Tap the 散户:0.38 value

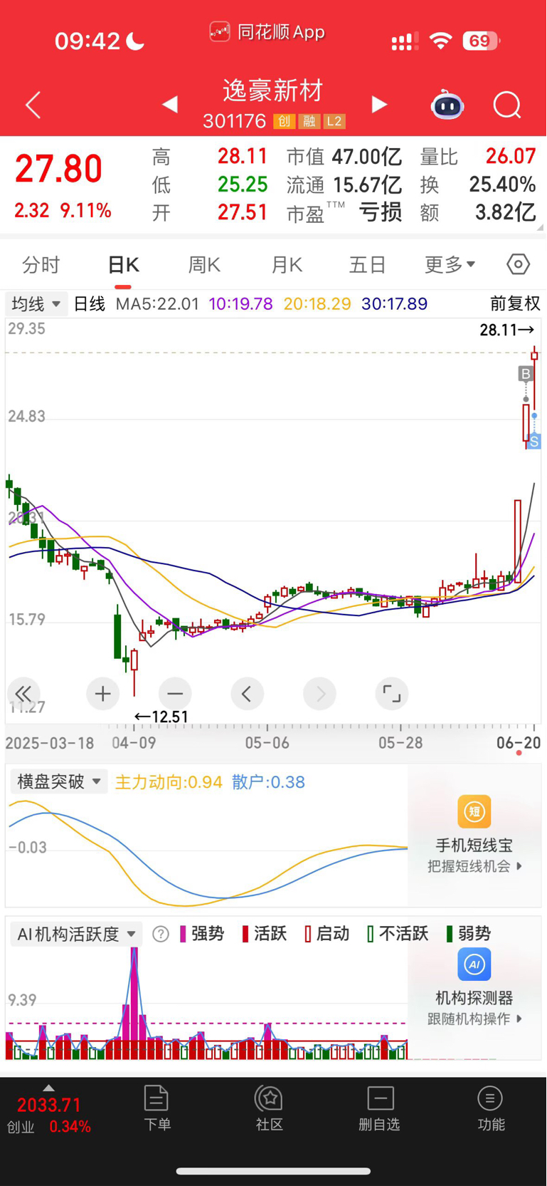[268, 782]
